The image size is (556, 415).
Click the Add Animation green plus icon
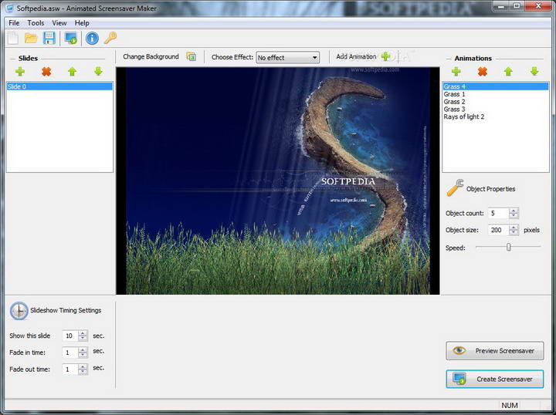click(x=385, y=56)
